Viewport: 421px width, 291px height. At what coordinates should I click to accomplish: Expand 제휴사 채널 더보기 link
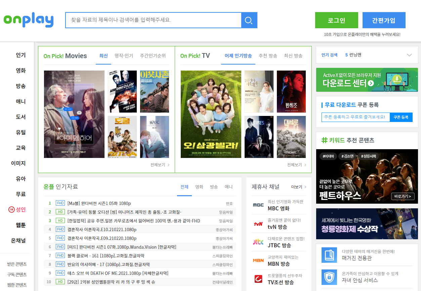click(299, 187)
